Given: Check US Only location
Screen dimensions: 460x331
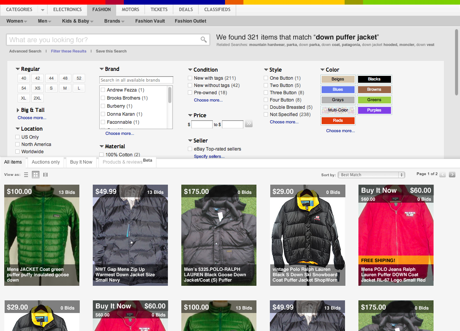Looking at the screenshot, I should [17, 137].
